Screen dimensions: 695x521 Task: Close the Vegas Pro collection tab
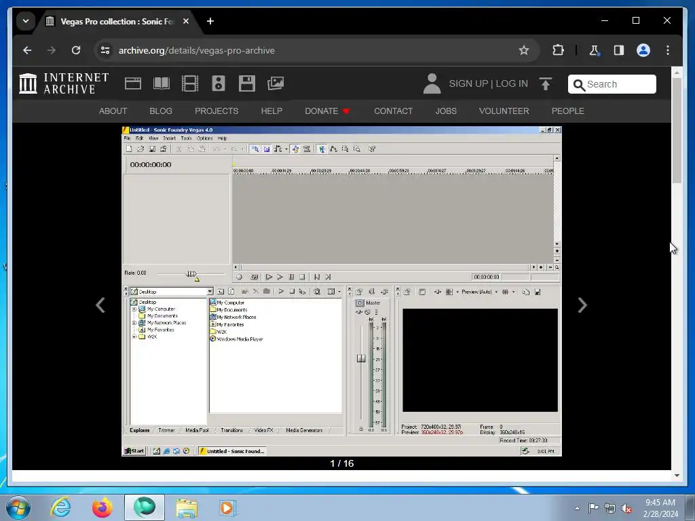[186, 21]
